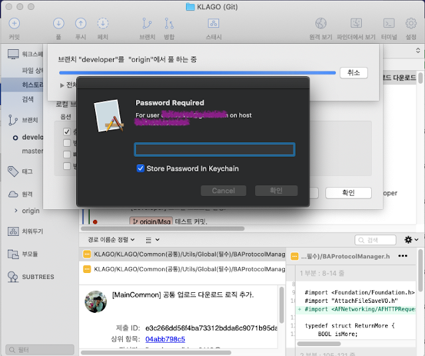Select the second KLAGO/KLAGO/Common file row
425x356 pixels.
pyautogui.click(x=182, y=269)
